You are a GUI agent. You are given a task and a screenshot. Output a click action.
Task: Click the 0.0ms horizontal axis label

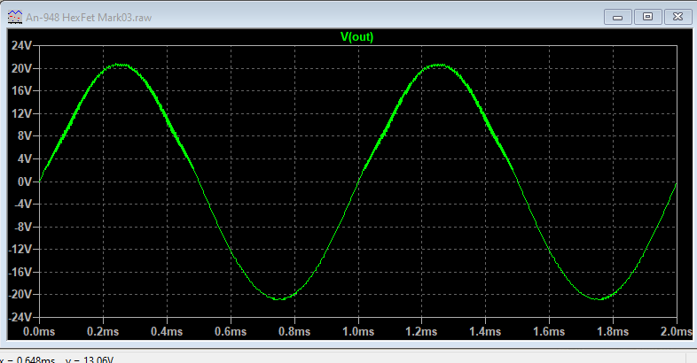coord(39,331)
